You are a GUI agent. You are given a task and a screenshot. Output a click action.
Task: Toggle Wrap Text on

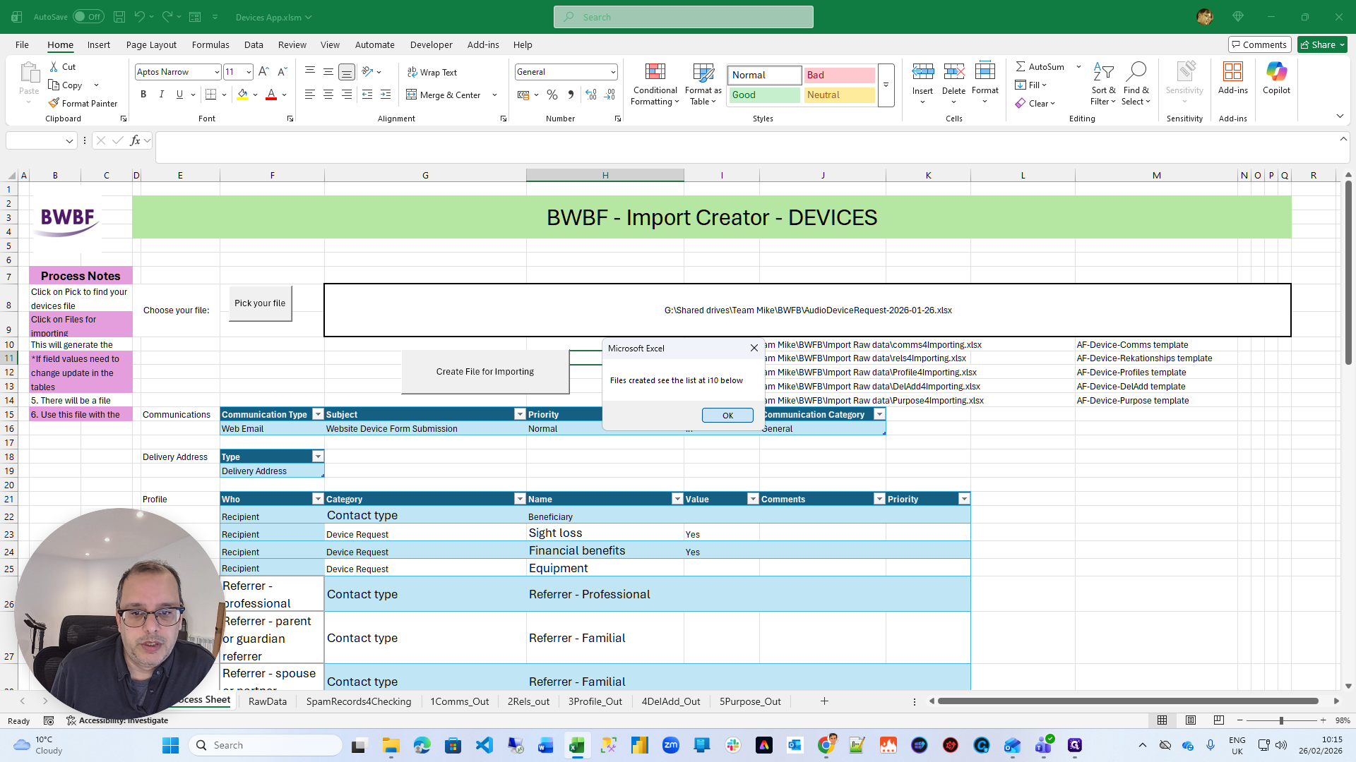[432, 73]
